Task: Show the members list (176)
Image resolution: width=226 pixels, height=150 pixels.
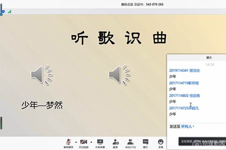Action: [x=130, y=143]
